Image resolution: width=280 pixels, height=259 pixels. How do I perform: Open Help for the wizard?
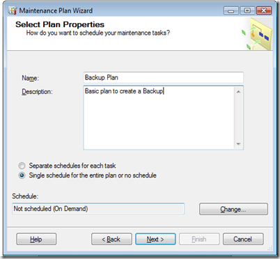pos(36,239)
